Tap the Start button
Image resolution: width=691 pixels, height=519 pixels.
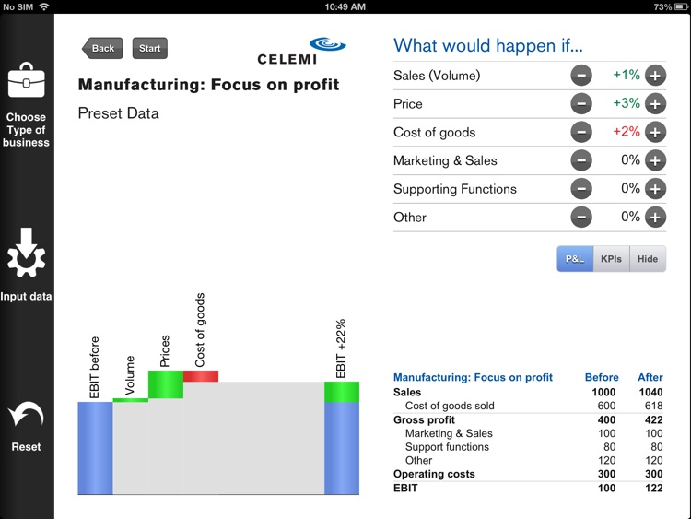tap(150, 49)
